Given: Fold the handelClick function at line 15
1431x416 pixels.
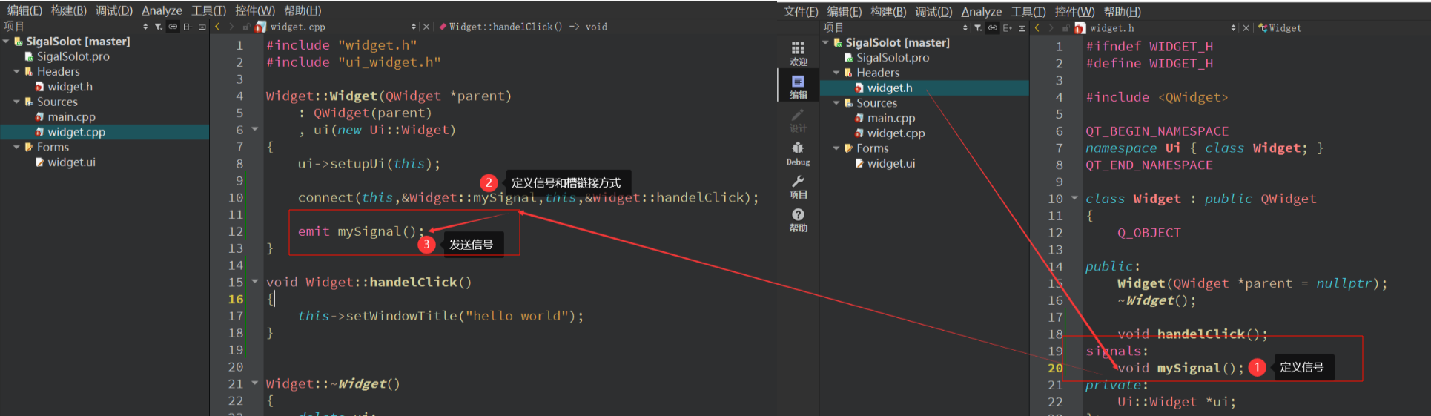Looking at the screenshot, I should [255, 282].
